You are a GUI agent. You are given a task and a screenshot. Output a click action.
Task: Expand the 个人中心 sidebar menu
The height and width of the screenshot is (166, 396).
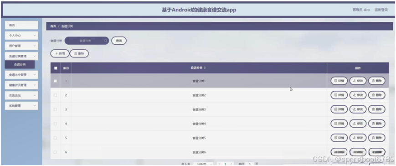(21, 36)
